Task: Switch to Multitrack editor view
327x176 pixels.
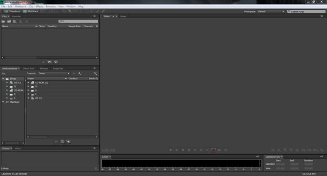Action: [x=31, y=11]
